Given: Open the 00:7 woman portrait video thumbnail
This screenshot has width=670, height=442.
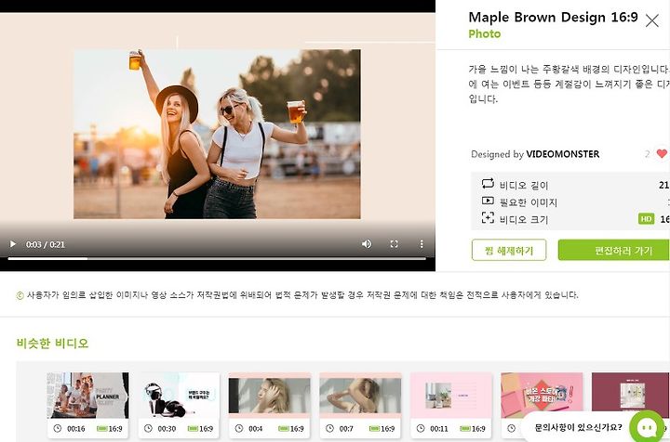Looking at the screenshot, I should (x=360, y=396).
